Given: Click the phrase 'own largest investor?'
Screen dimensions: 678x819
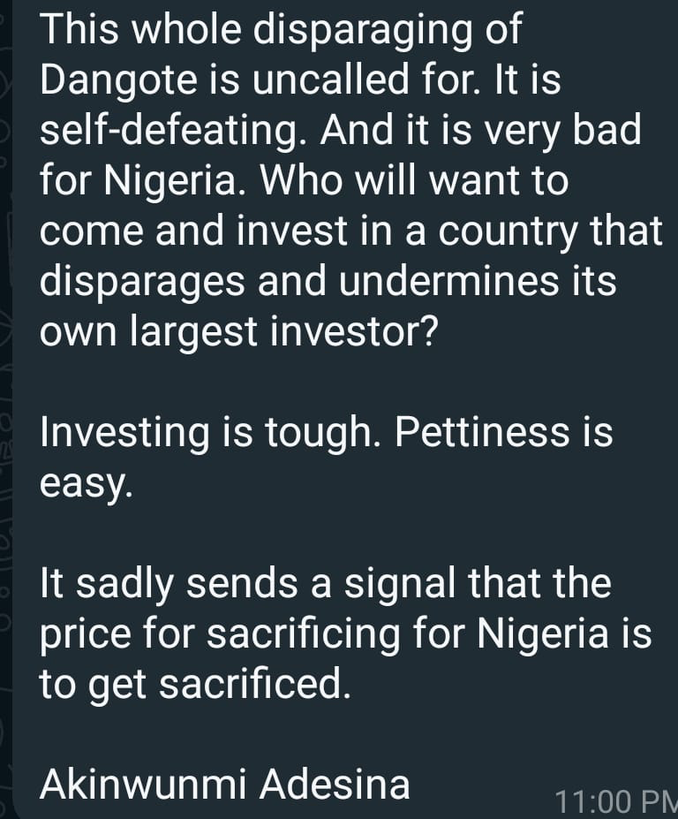Looking at the screenshot, I should pos(238,332).
